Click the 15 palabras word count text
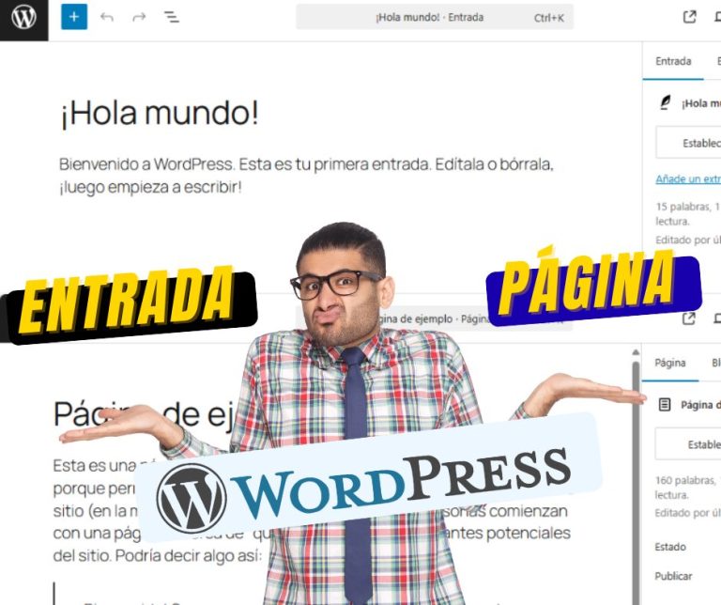721x605 pixels. [x=688, y=214]
